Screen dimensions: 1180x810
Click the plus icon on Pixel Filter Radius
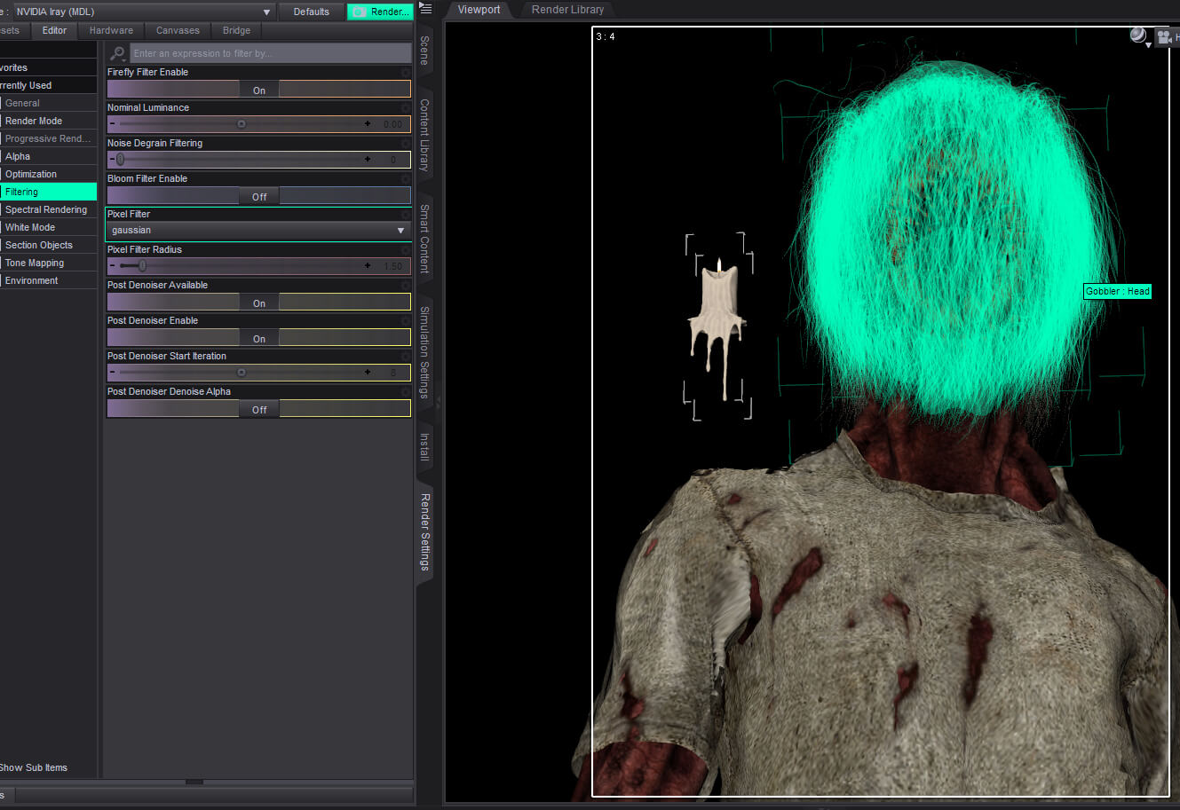(x=368, y=266)
